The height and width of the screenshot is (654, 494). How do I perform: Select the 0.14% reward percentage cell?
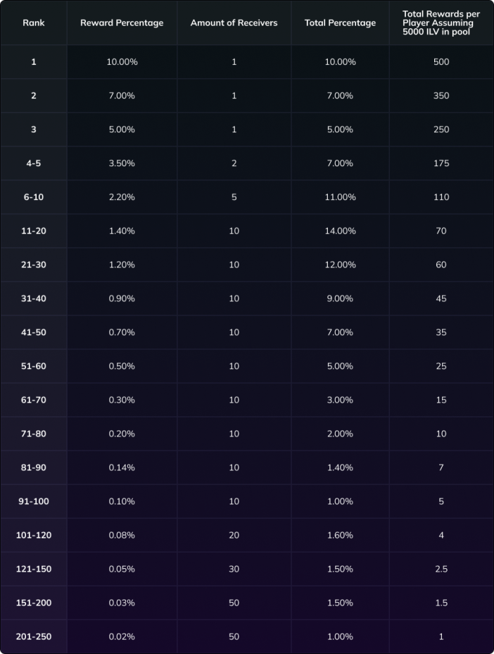pyautogui.click(x=122, y=467)
